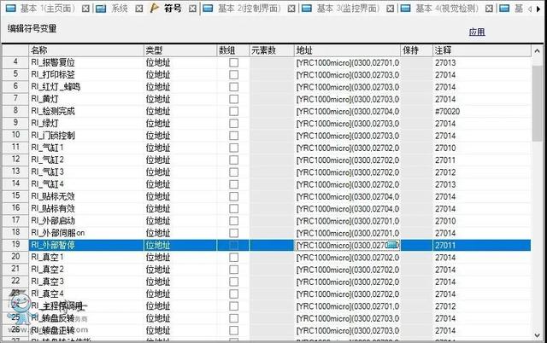Tick the array checkbox for RI_报警复位
This screenshot has width=547, height=343.
tap(233, 62)
